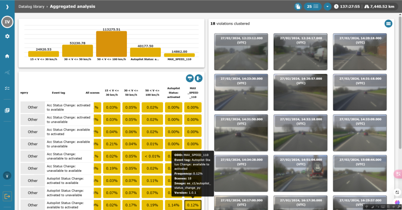Click the Autopilot Status: activated column header
This screenshot has width=402, height=210.
click(x=173, y=93)
